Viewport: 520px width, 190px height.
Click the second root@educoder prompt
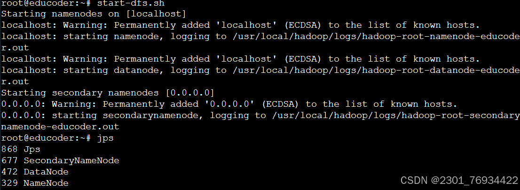pyautogui.click(x=46, y=138)
